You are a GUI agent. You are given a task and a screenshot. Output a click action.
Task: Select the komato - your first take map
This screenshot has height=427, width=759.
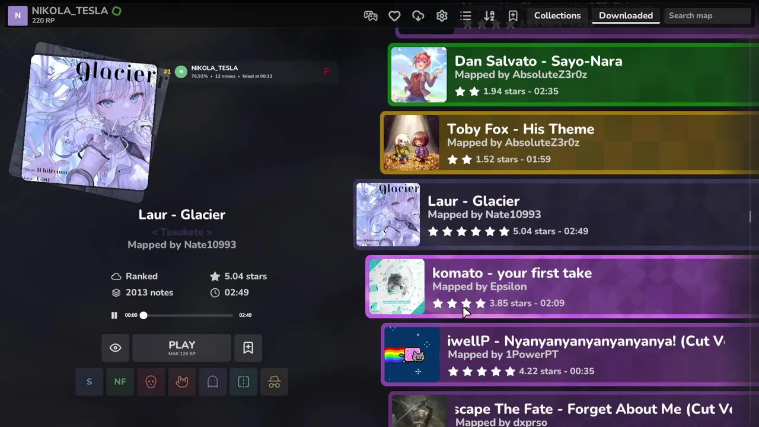(562, 286)
